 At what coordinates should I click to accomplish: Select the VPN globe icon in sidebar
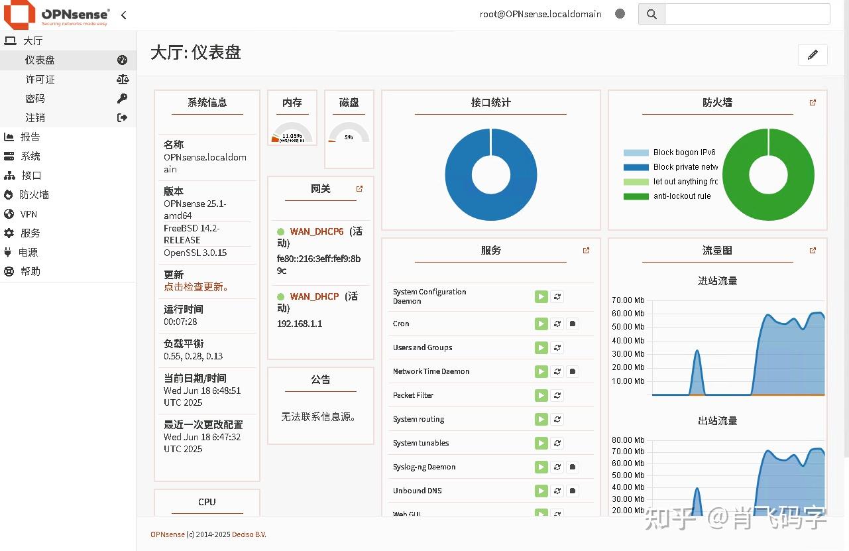[10, 214]
